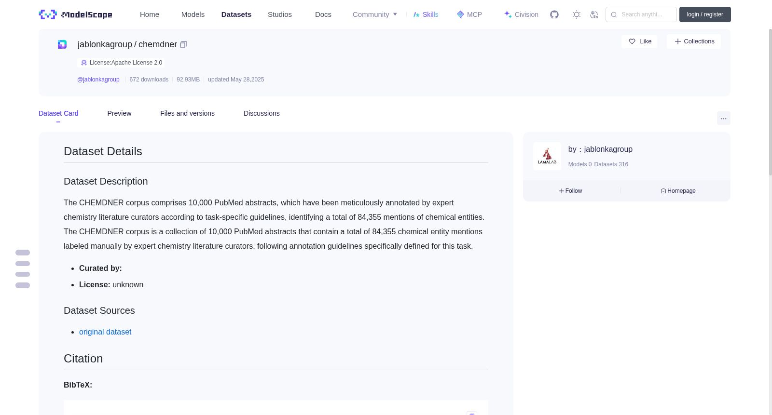
Task: Click the Models 0 count
Action: [x=580, y=164]
